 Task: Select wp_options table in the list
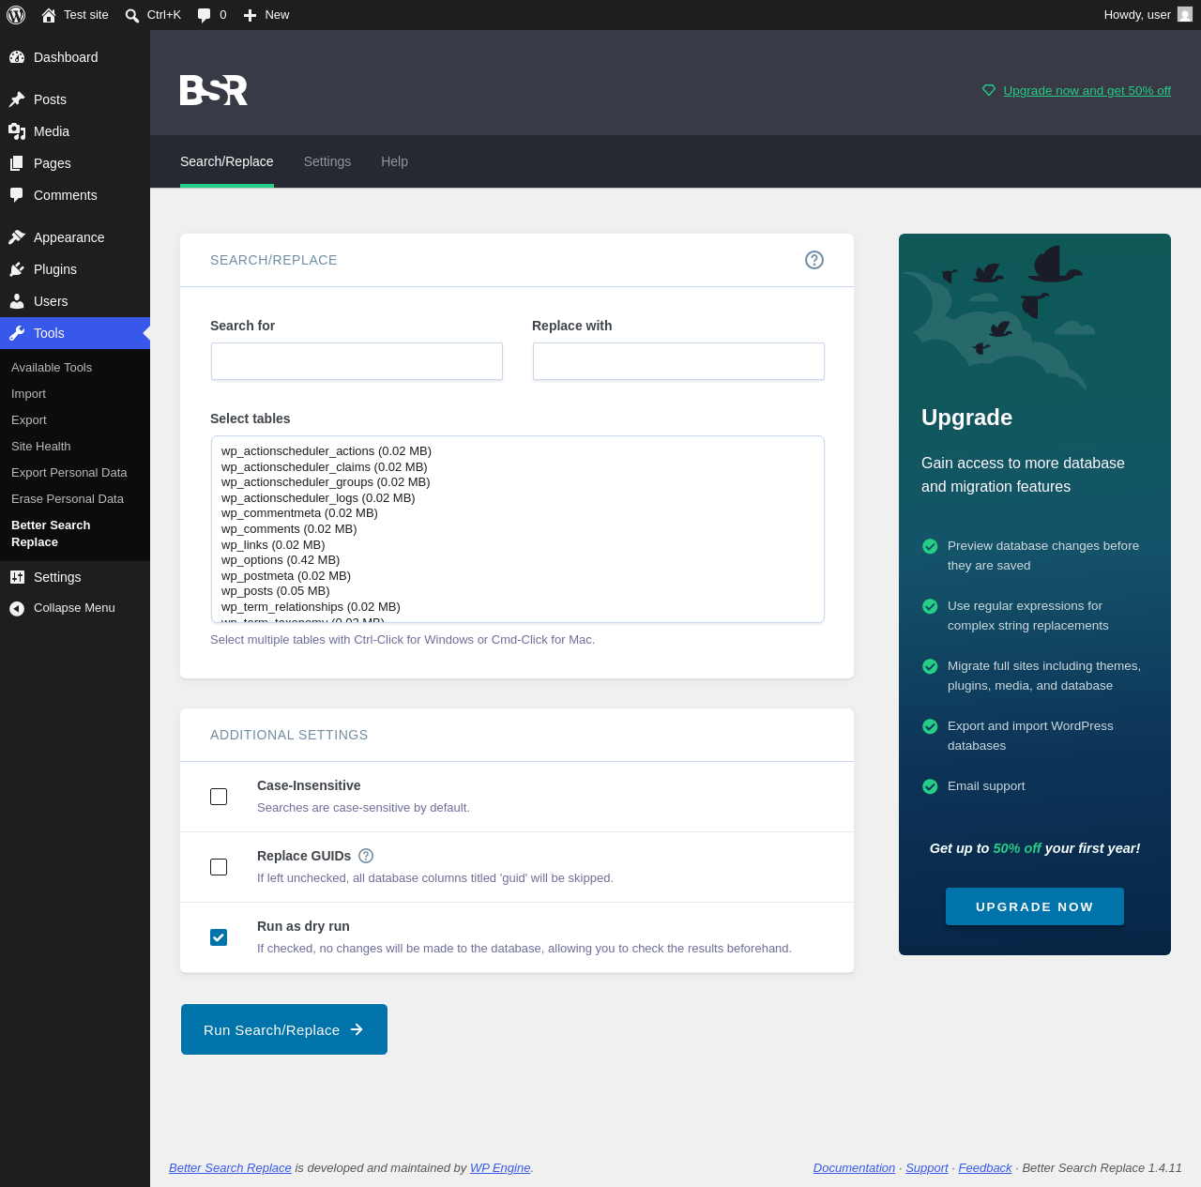(518, 560)
